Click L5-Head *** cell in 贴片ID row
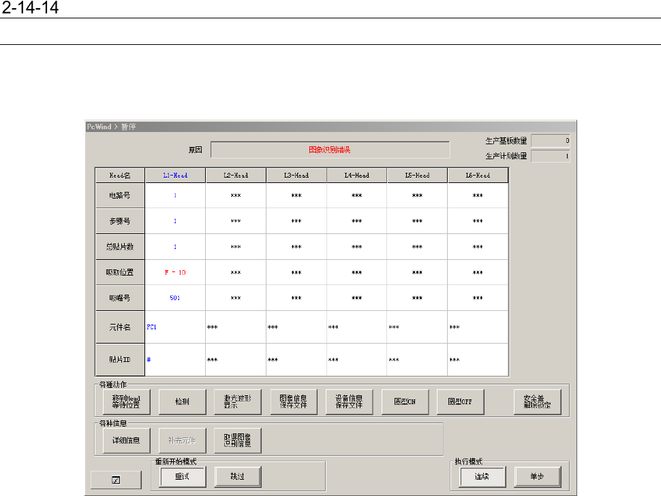661x496 pixels. point(417,359)
